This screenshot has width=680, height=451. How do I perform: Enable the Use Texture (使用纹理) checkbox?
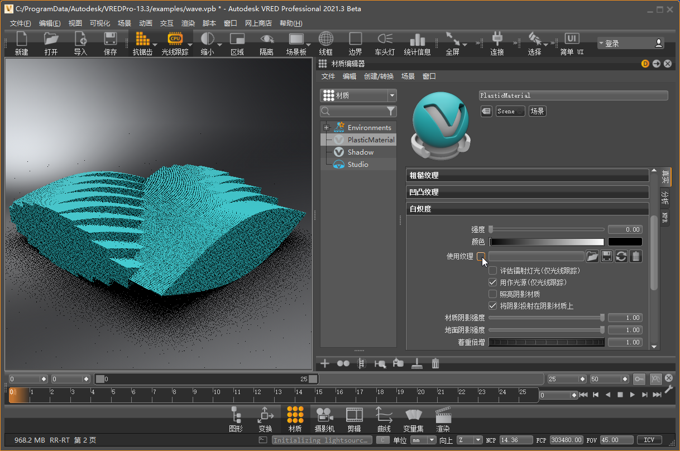pyautogui.click(x=481, y=256)
